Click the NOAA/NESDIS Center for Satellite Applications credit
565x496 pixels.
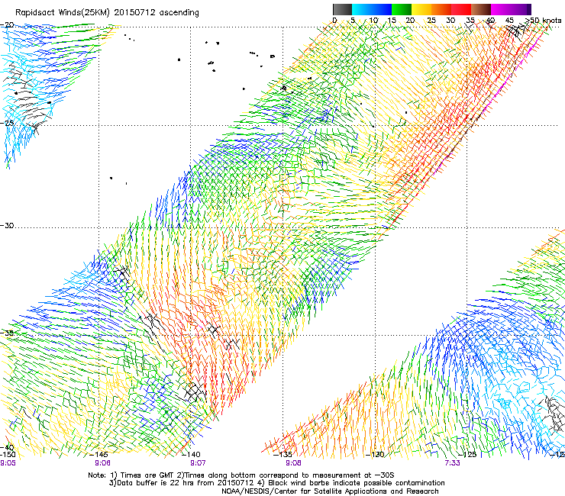click(330, 491)
